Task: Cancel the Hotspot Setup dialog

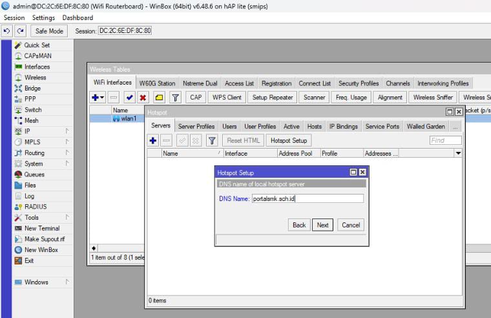Action: 351,225
